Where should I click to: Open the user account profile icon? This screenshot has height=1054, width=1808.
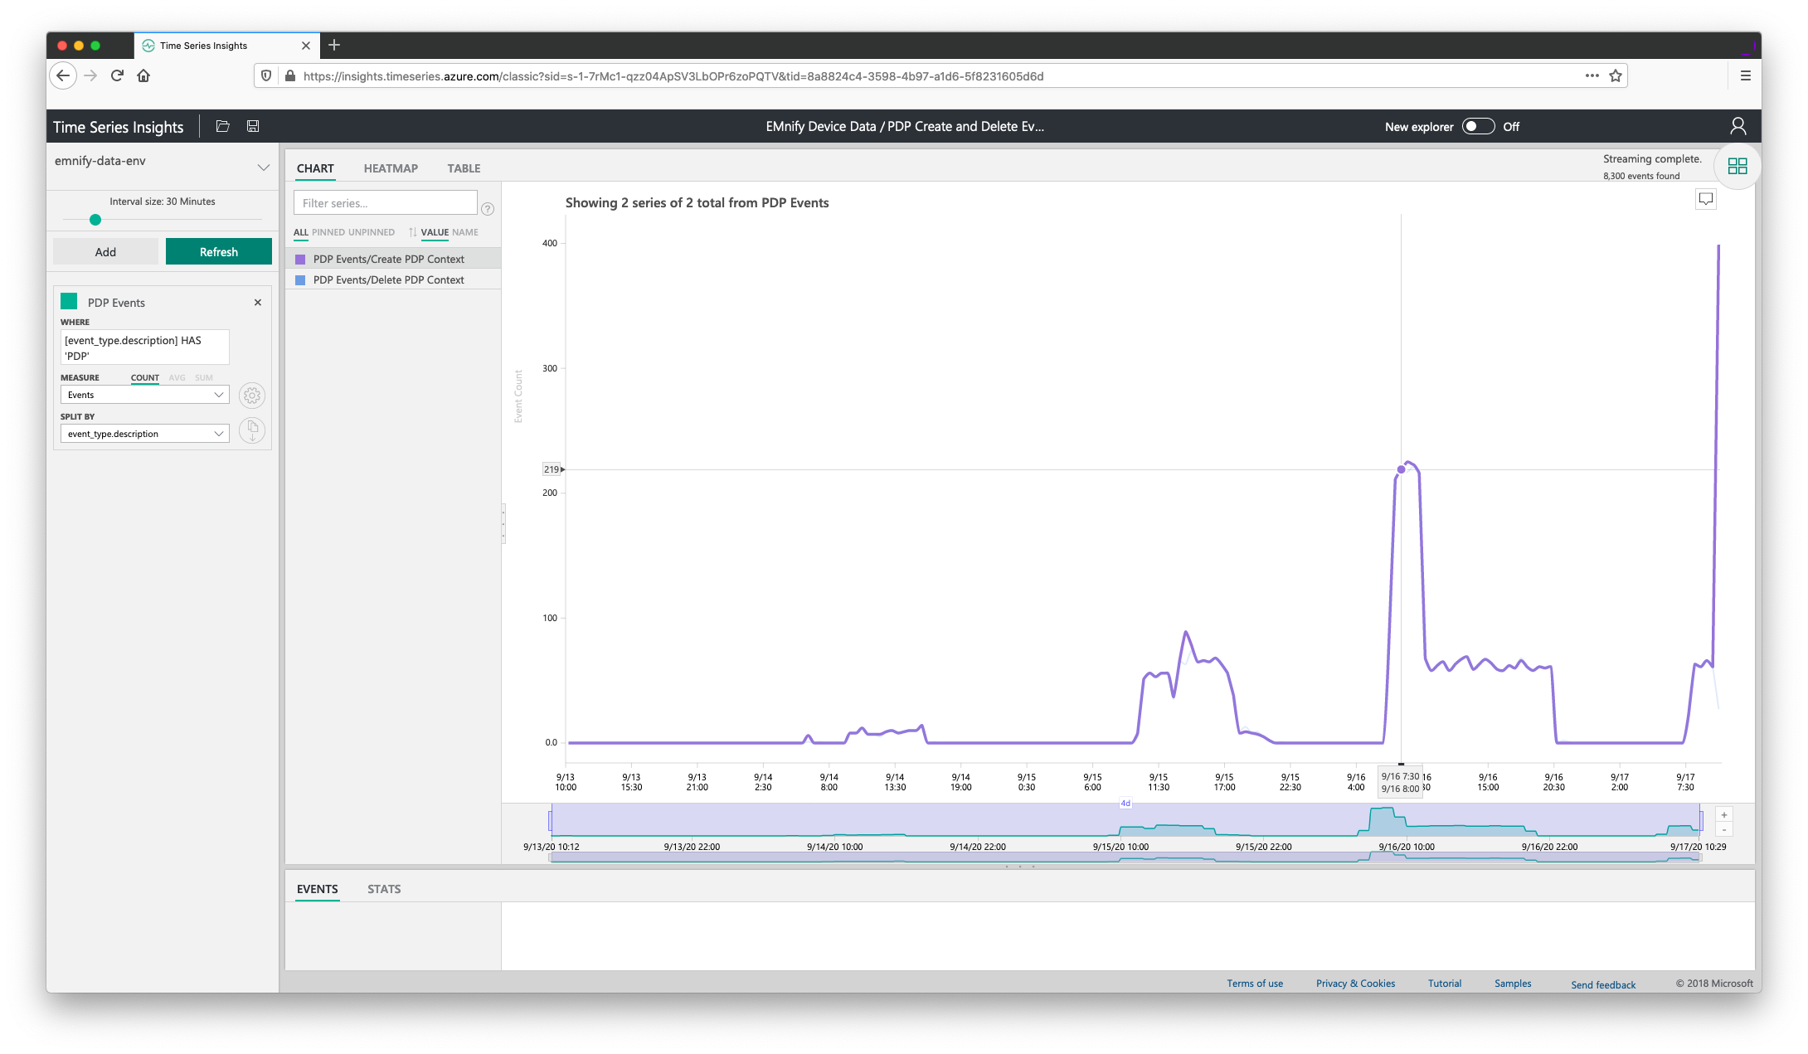click(1738, 126)
